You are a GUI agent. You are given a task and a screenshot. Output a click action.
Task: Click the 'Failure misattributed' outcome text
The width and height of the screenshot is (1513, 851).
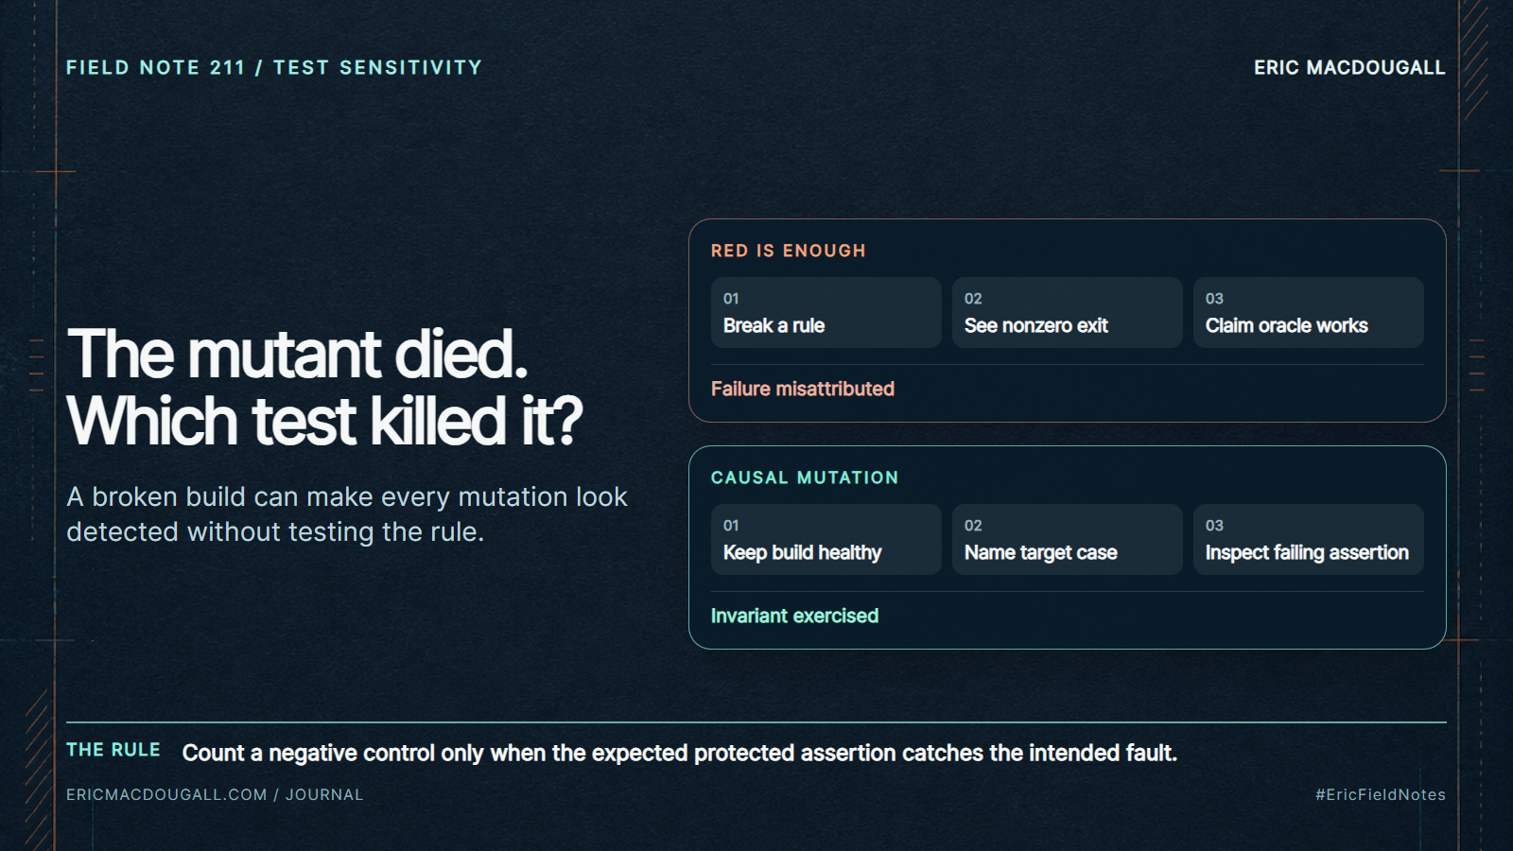point(803,389)
